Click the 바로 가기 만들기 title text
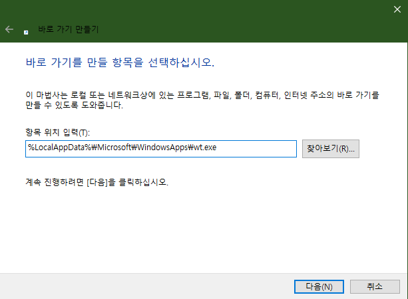 [x=69, y=29]
